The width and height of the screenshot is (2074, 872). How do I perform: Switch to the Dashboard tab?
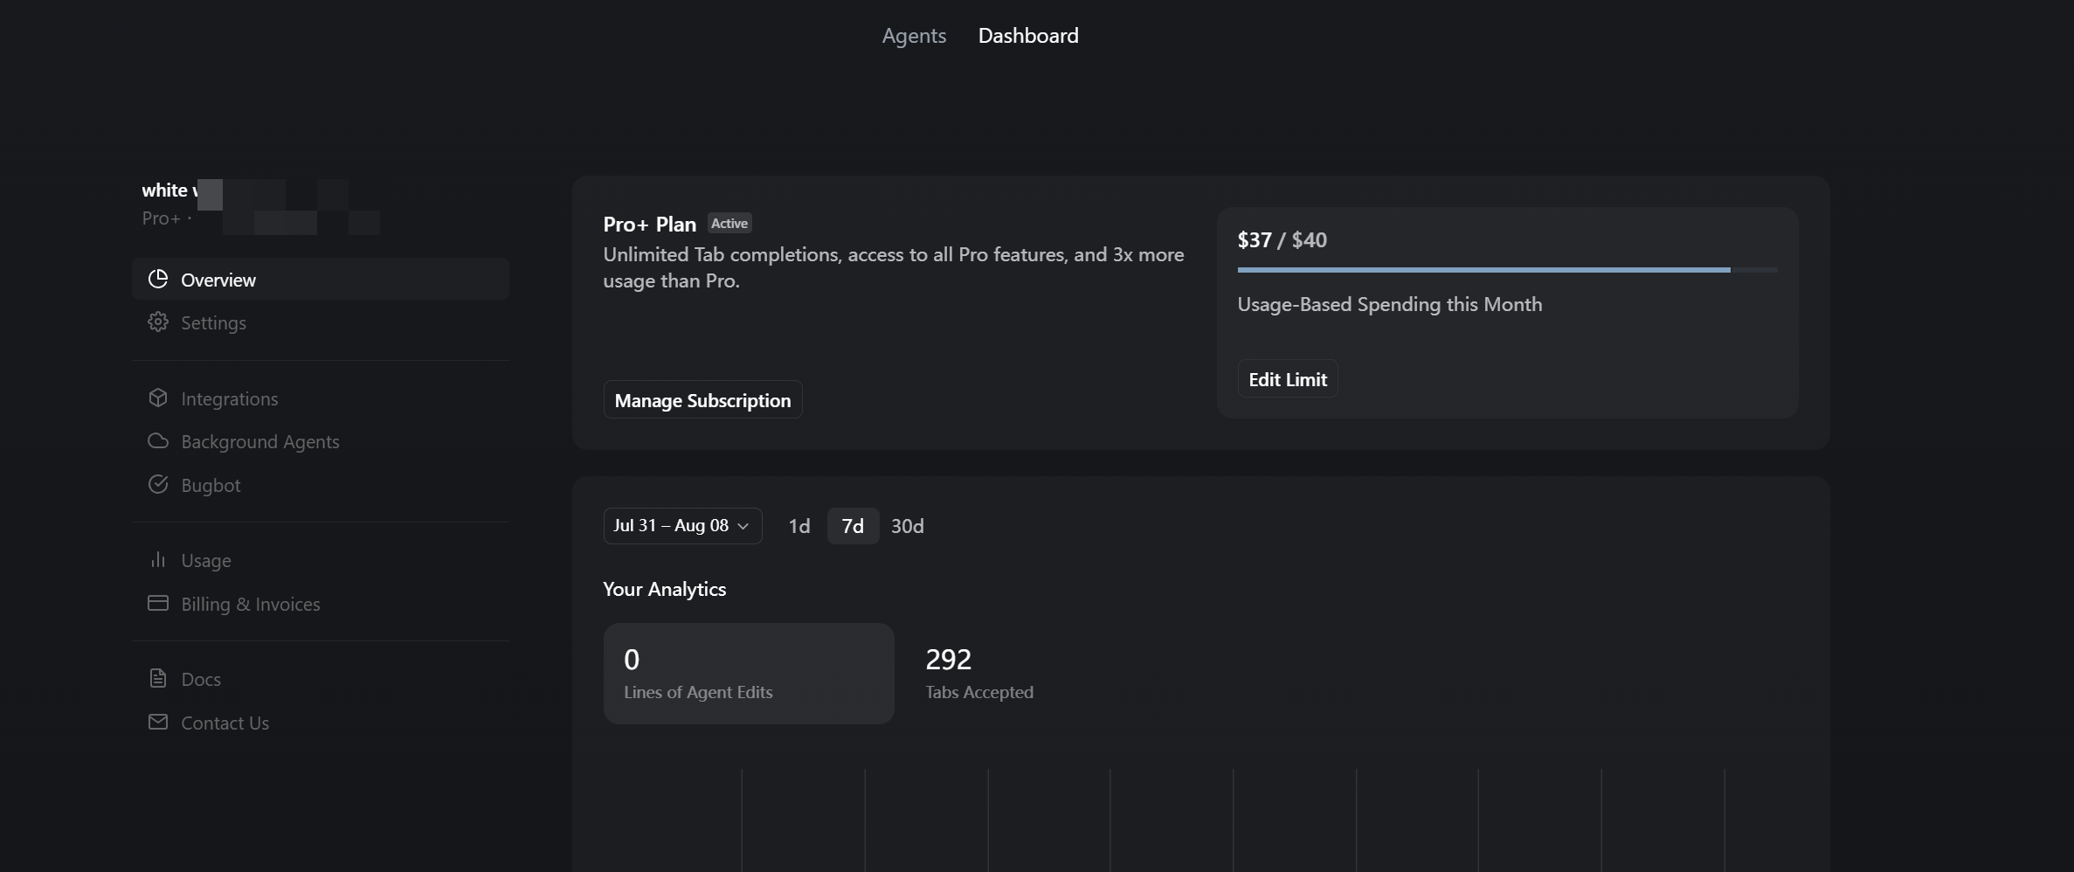click(x=1028, y=36)
